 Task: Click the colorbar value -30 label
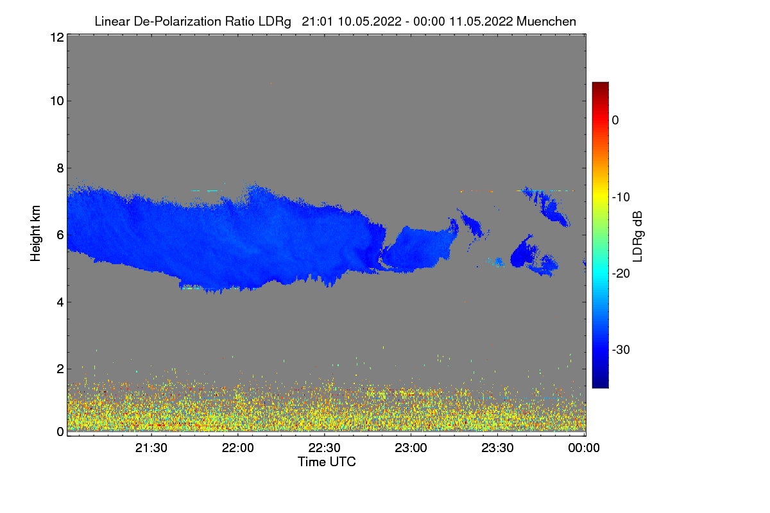click(x=622, y=350)
